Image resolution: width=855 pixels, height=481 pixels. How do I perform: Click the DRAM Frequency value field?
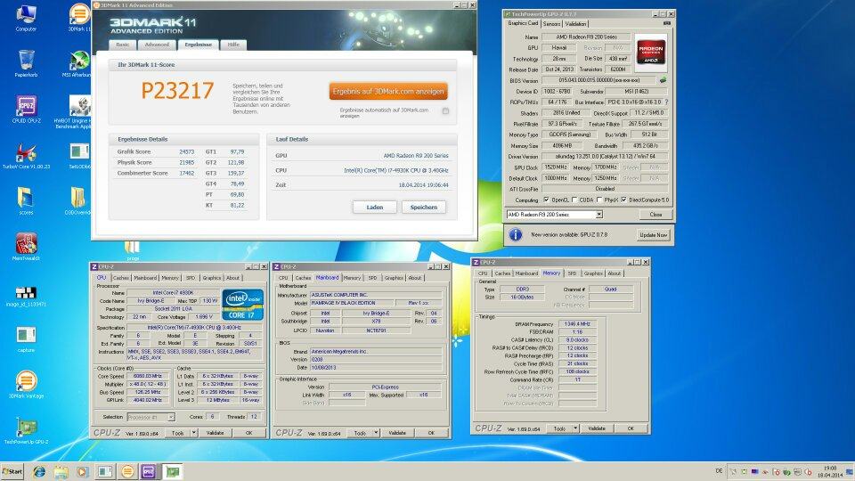pyautogui.click(x=577, y=324)
